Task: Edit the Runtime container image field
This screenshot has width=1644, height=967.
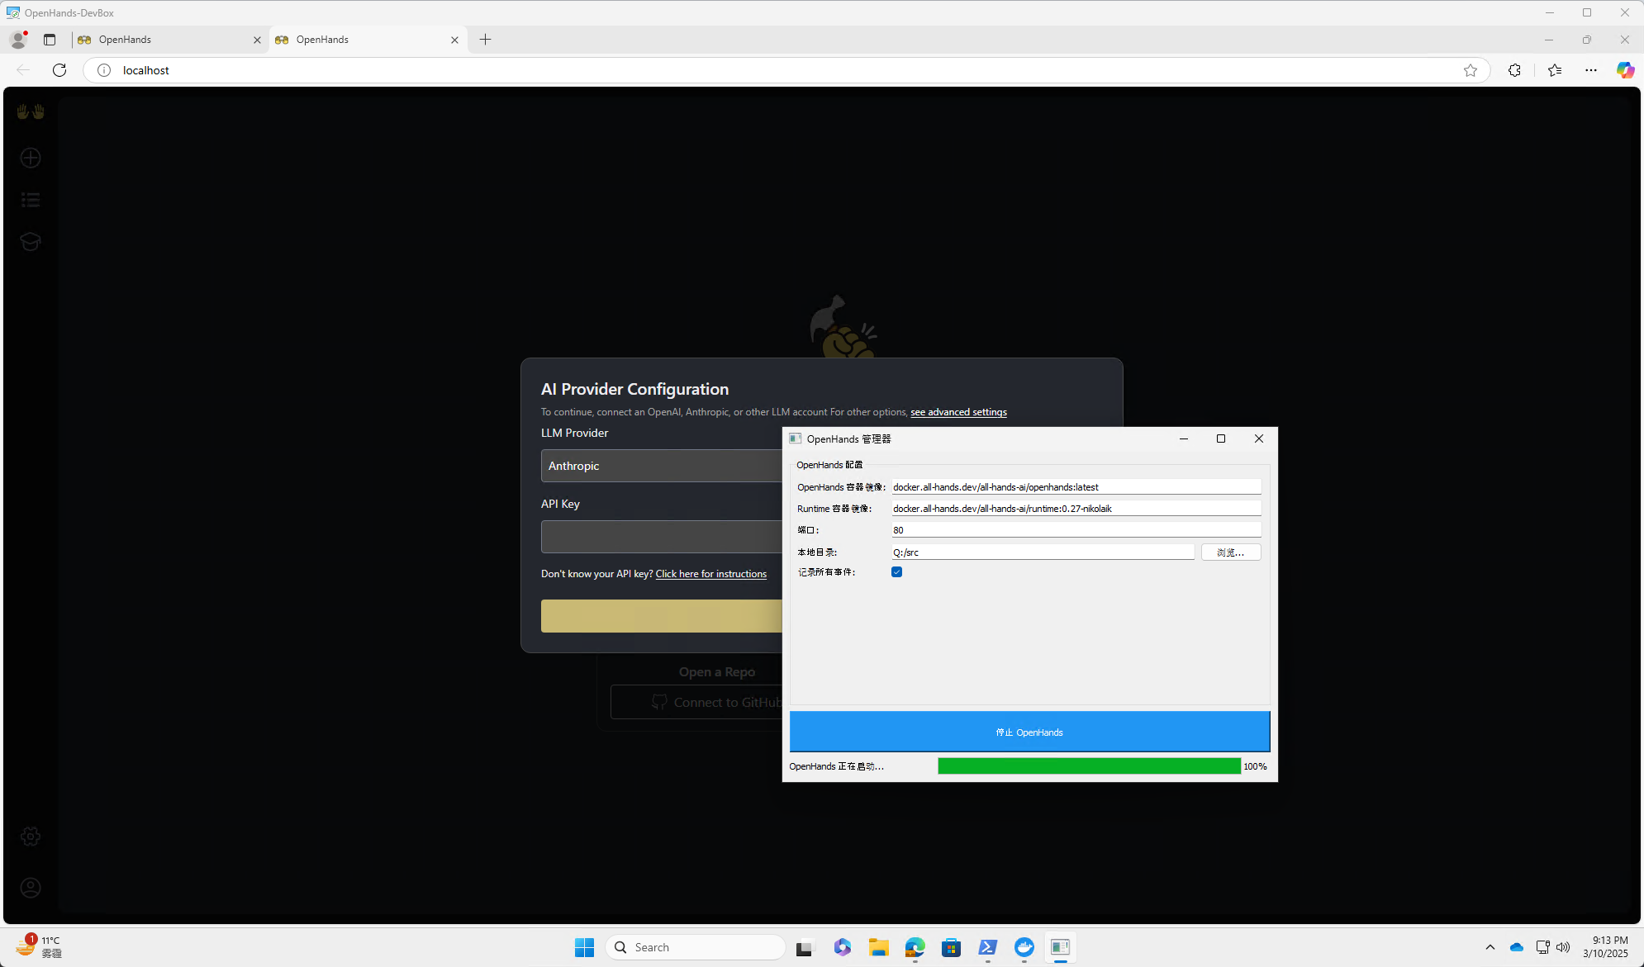Action: pos(1076,509)
